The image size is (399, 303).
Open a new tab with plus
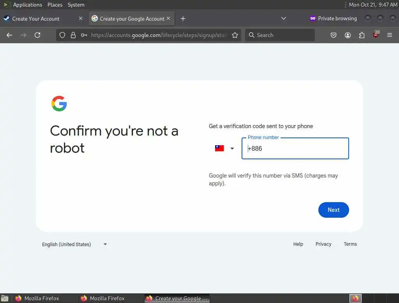183,19
